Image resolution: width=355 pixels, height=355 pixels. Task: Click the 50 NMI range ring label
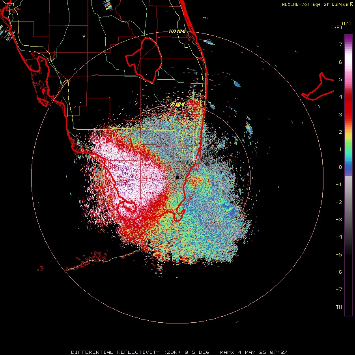click(x=177, y=104)
